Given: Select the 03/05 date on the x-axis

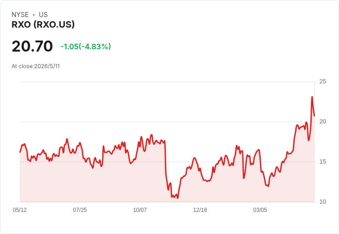Looking at the screenshot, I should (260, 210).
